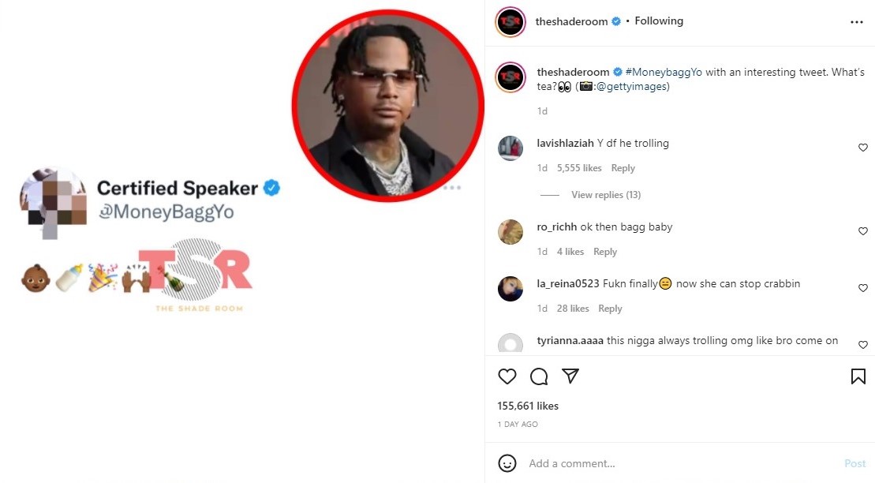
Task: Like la_reina0523's comment
Action: pyautogui.click(x=862, y=288)
